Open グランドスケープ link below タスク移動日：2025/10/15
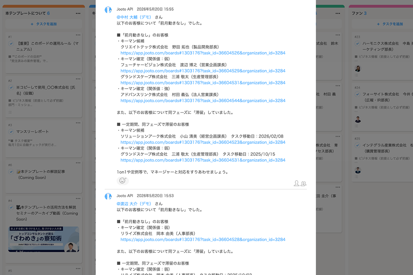The image size is (413, 275). 203,160
